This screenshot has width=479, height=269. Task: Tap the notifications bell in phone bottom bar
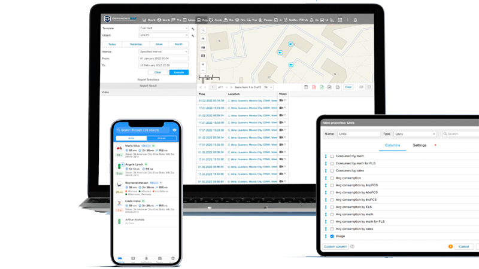[x=147, y=258]
